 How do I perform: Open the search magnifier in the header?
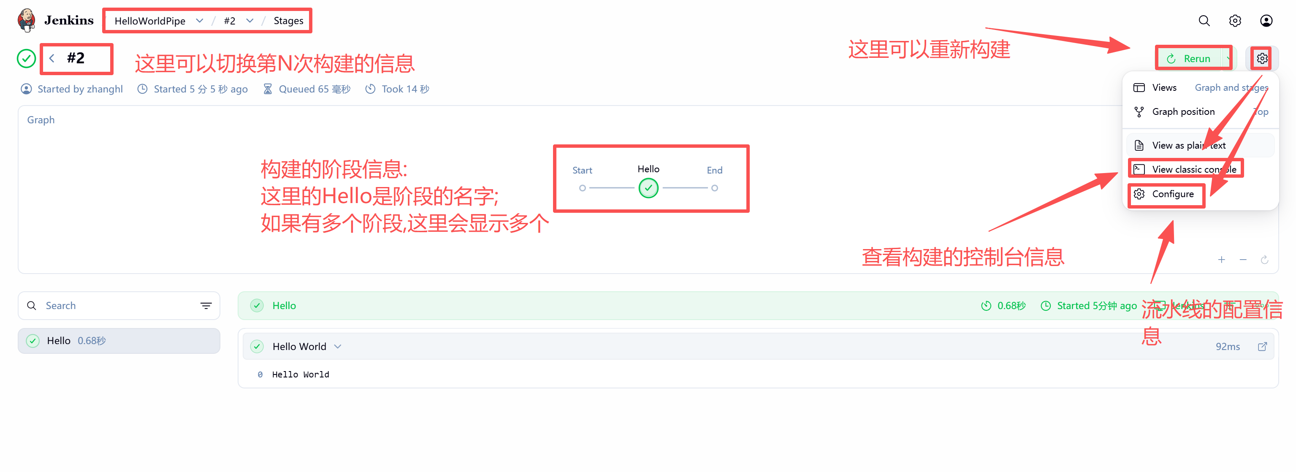tap(1204, 21)
